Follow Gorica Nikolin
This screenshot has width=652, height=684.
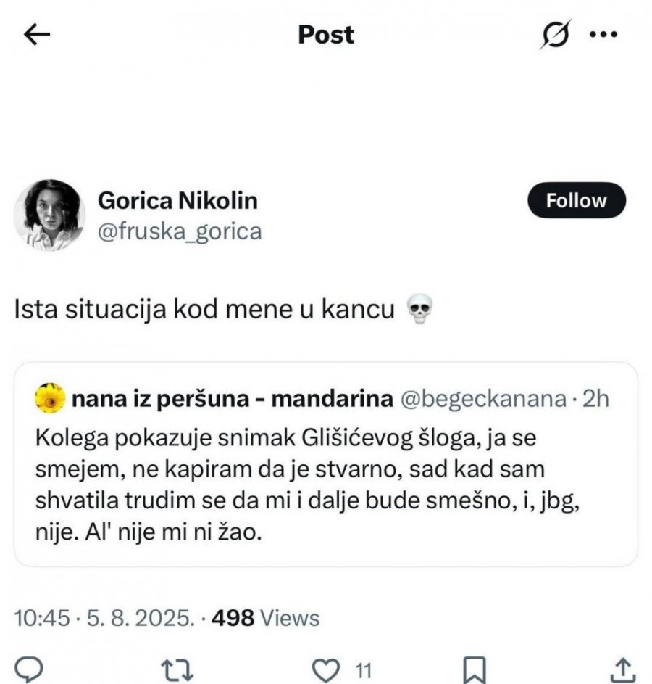[576, 200]
